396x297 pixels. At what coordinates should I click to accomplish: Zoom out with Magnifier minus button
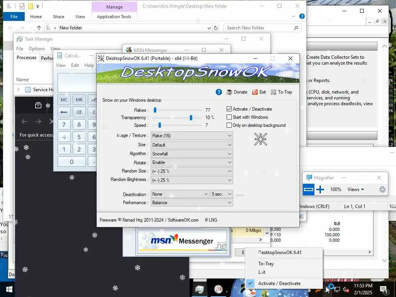[x=308, y=189]
